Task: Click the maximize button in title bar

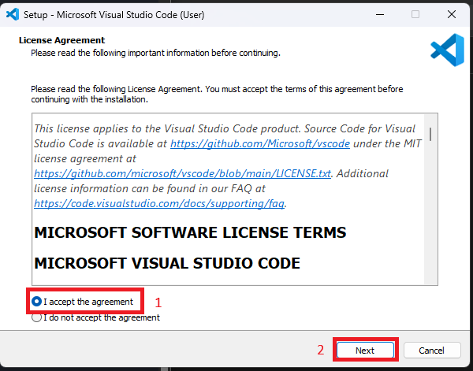Action: point(415,14)
